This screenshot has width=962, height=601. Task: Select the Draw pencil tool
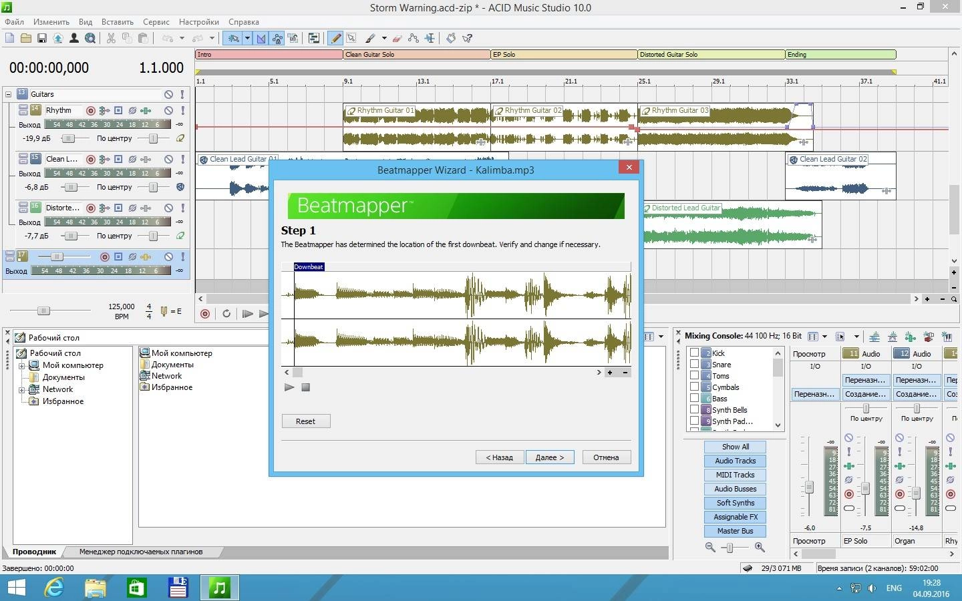[x=335, y=38]
